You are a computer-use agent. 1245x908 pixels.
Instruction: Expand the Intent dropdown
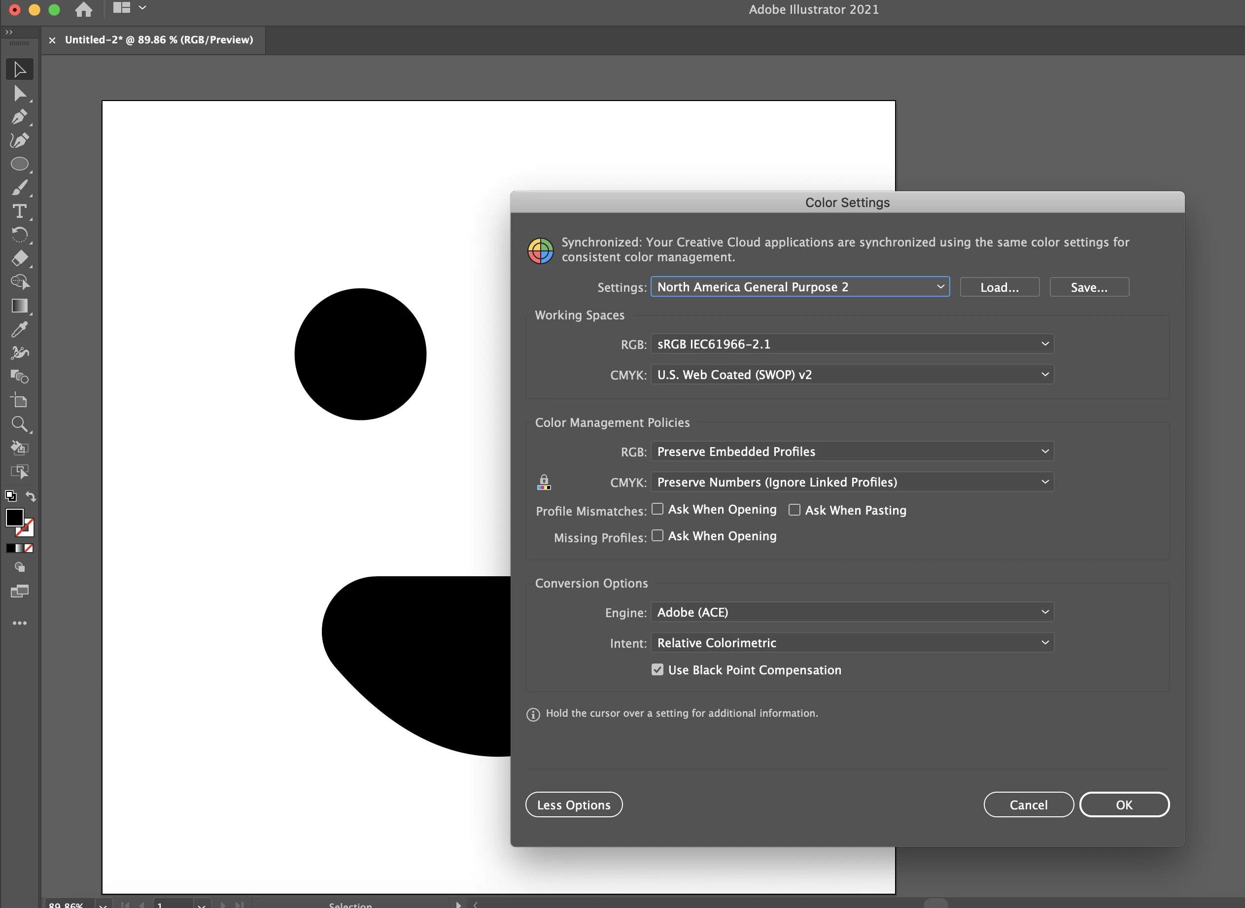pos(852,642)
